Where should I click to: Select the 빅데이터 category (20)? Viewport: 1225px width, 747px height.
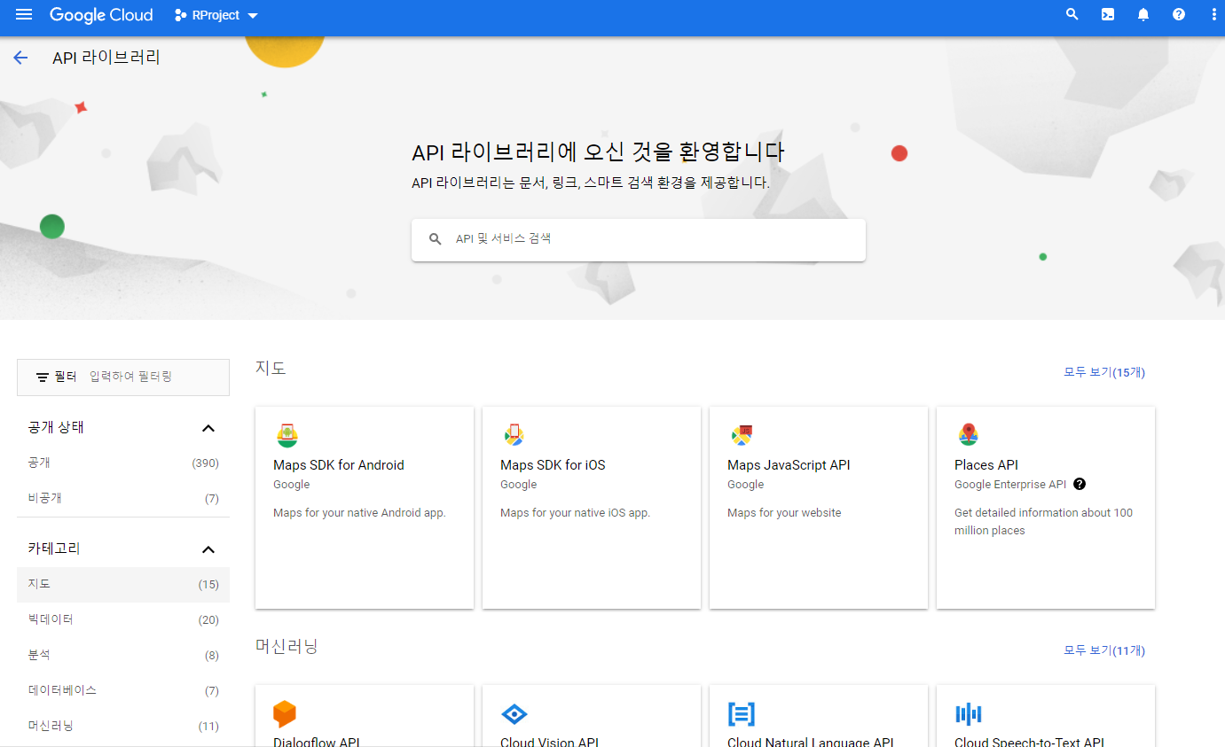click(123, 620)
